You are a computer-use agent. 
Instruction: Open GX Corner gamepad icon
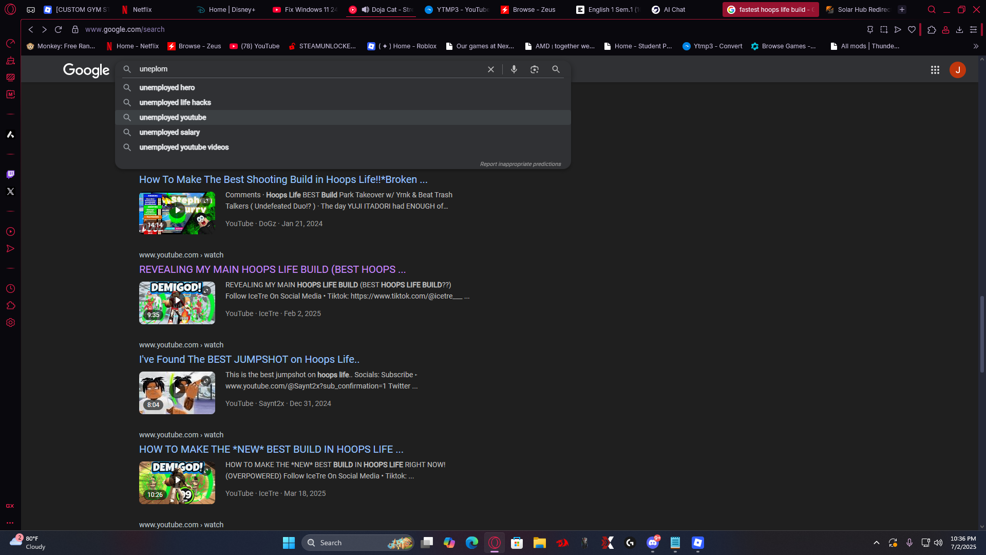[x=31, y=10]
